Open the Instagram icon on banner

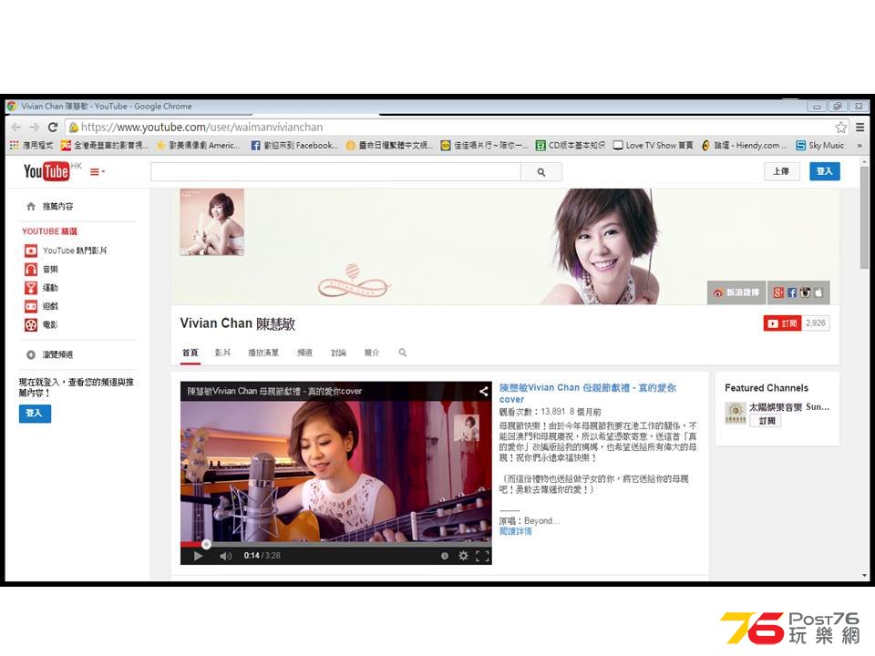(x=805, y=292)
